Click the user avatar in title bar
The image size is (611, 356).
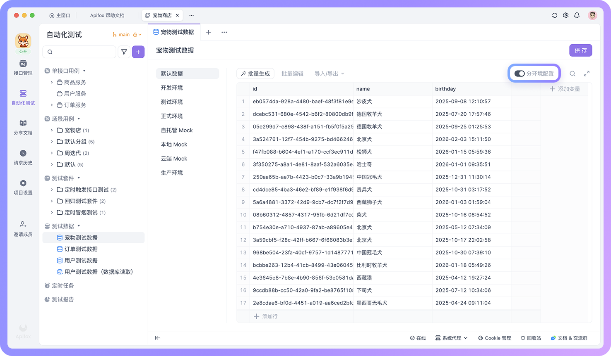pyautogui.click(x=593, y=15)
